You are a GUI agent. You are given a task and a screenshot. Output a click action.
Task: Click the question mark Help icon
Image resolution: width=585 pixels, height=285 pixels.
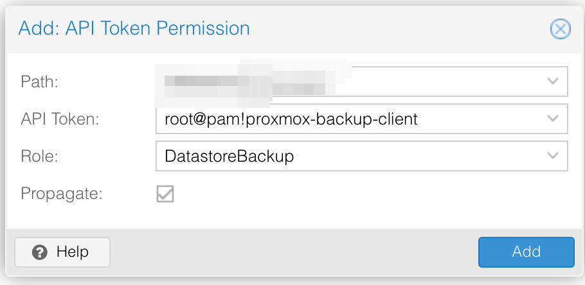[x=40, y=252]
